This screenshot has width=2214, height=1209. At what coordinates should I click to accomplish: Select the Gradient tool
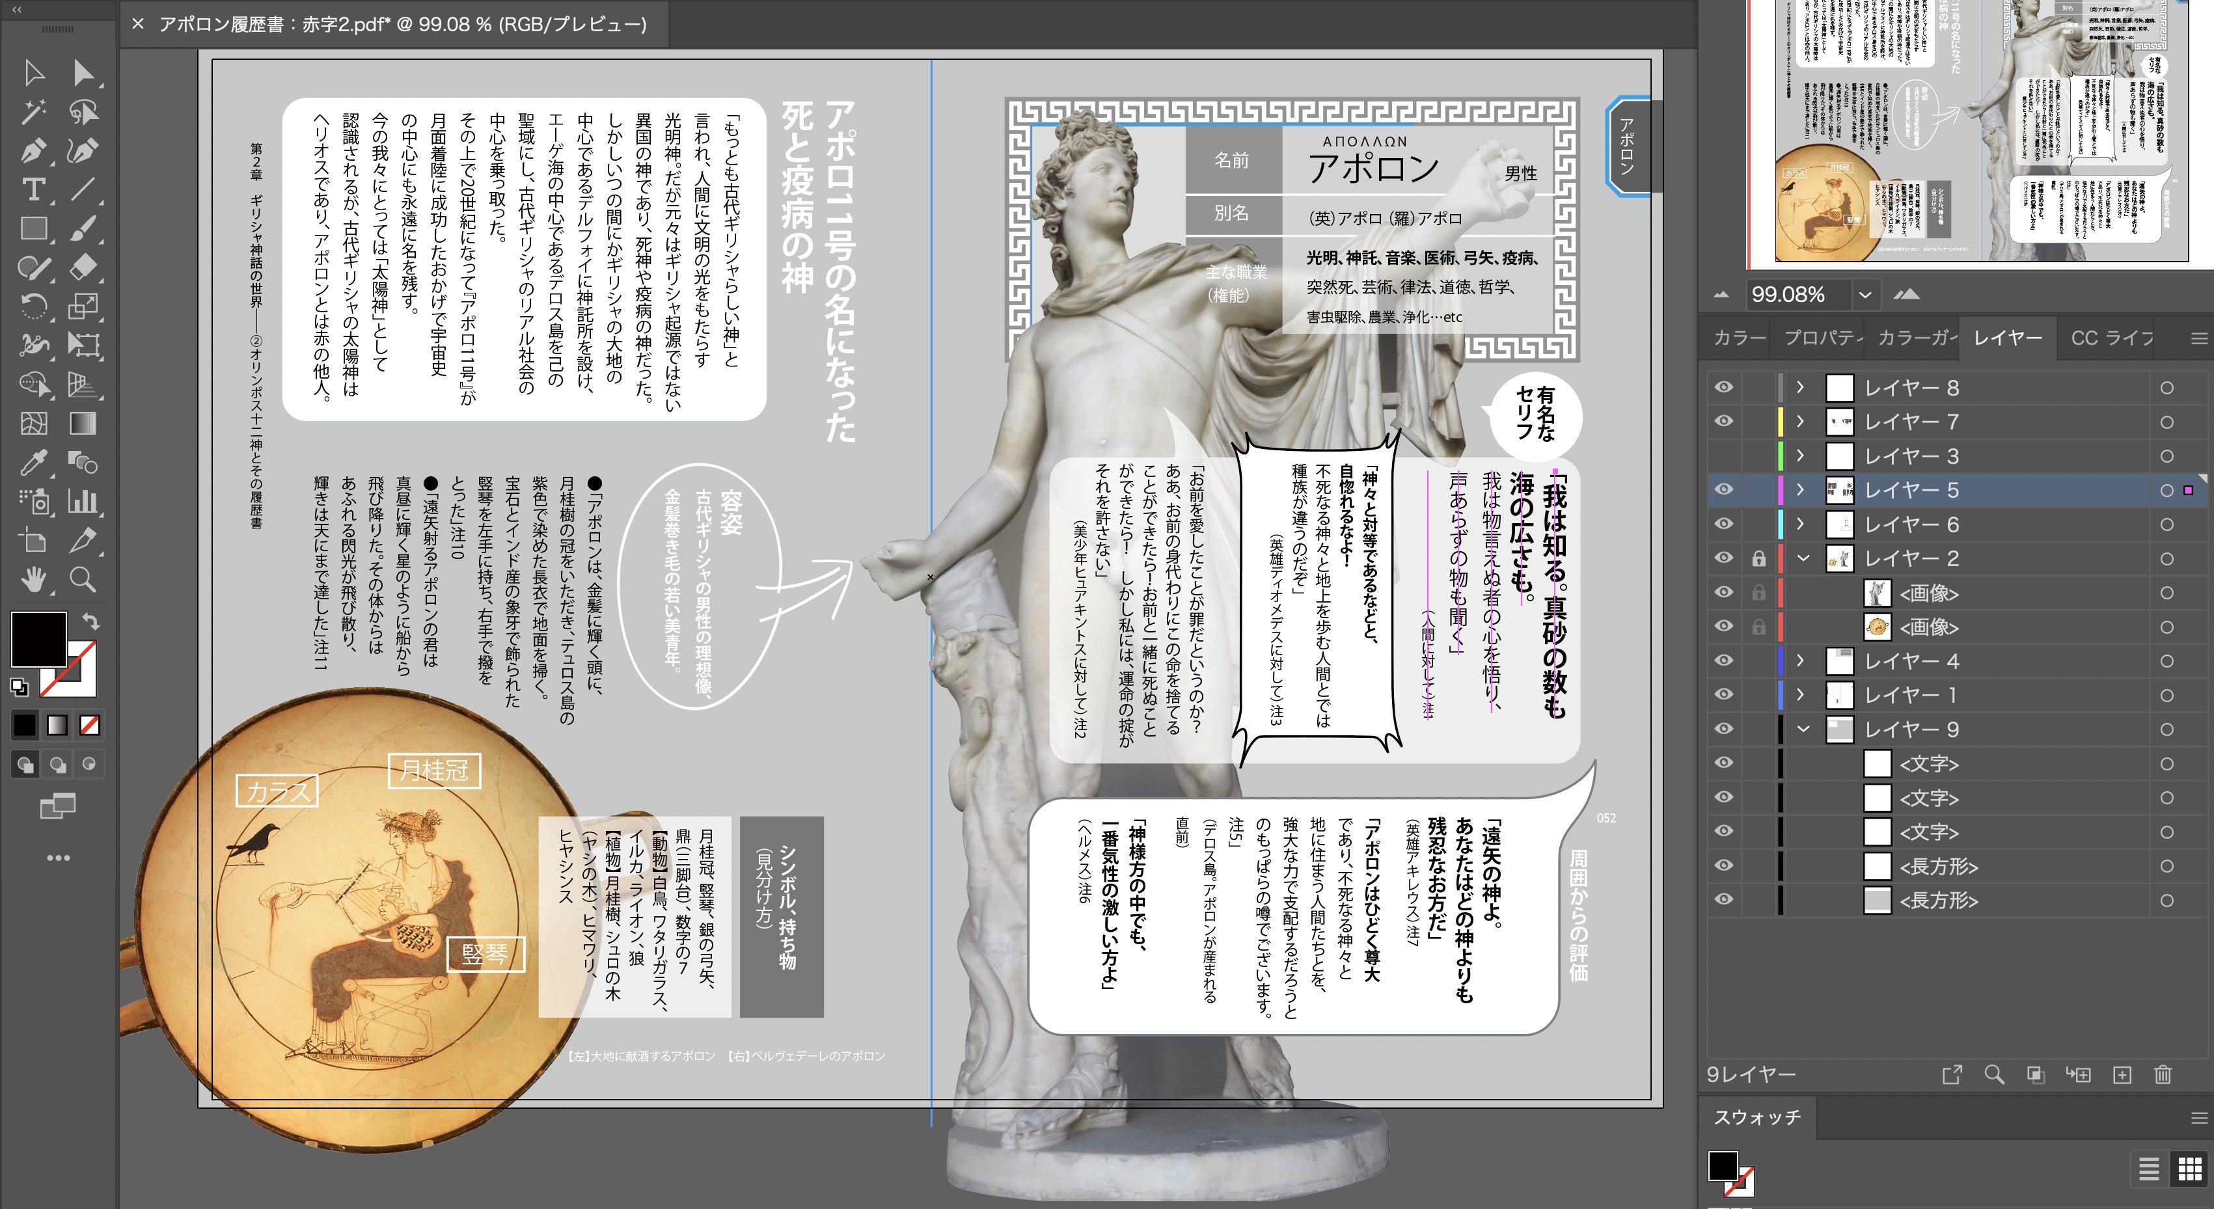83,423
